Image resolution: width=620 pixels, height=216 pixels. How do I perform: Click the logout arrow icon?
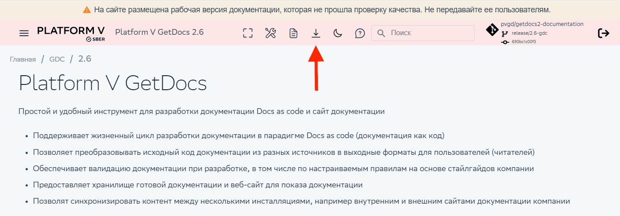603,33
